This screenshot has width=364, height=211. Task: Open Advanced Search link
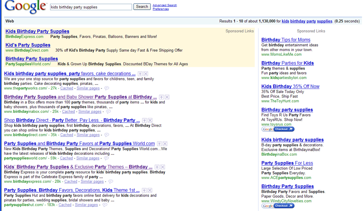pyautogui.click(x=165, y=5)
